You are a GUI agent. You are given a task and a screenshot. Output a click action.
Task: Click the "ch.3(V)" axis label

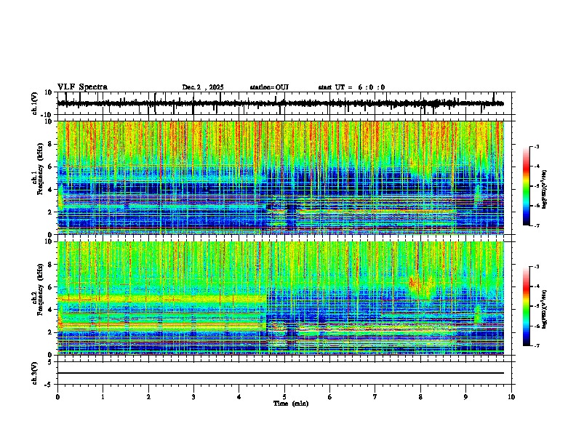[x=35, y=373]
